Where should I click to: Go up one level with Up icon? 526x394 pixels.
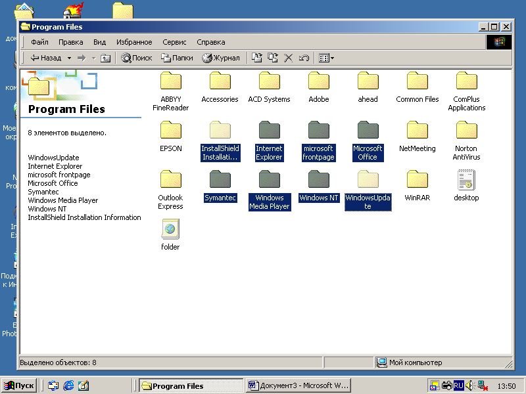(x=105, y=58)
